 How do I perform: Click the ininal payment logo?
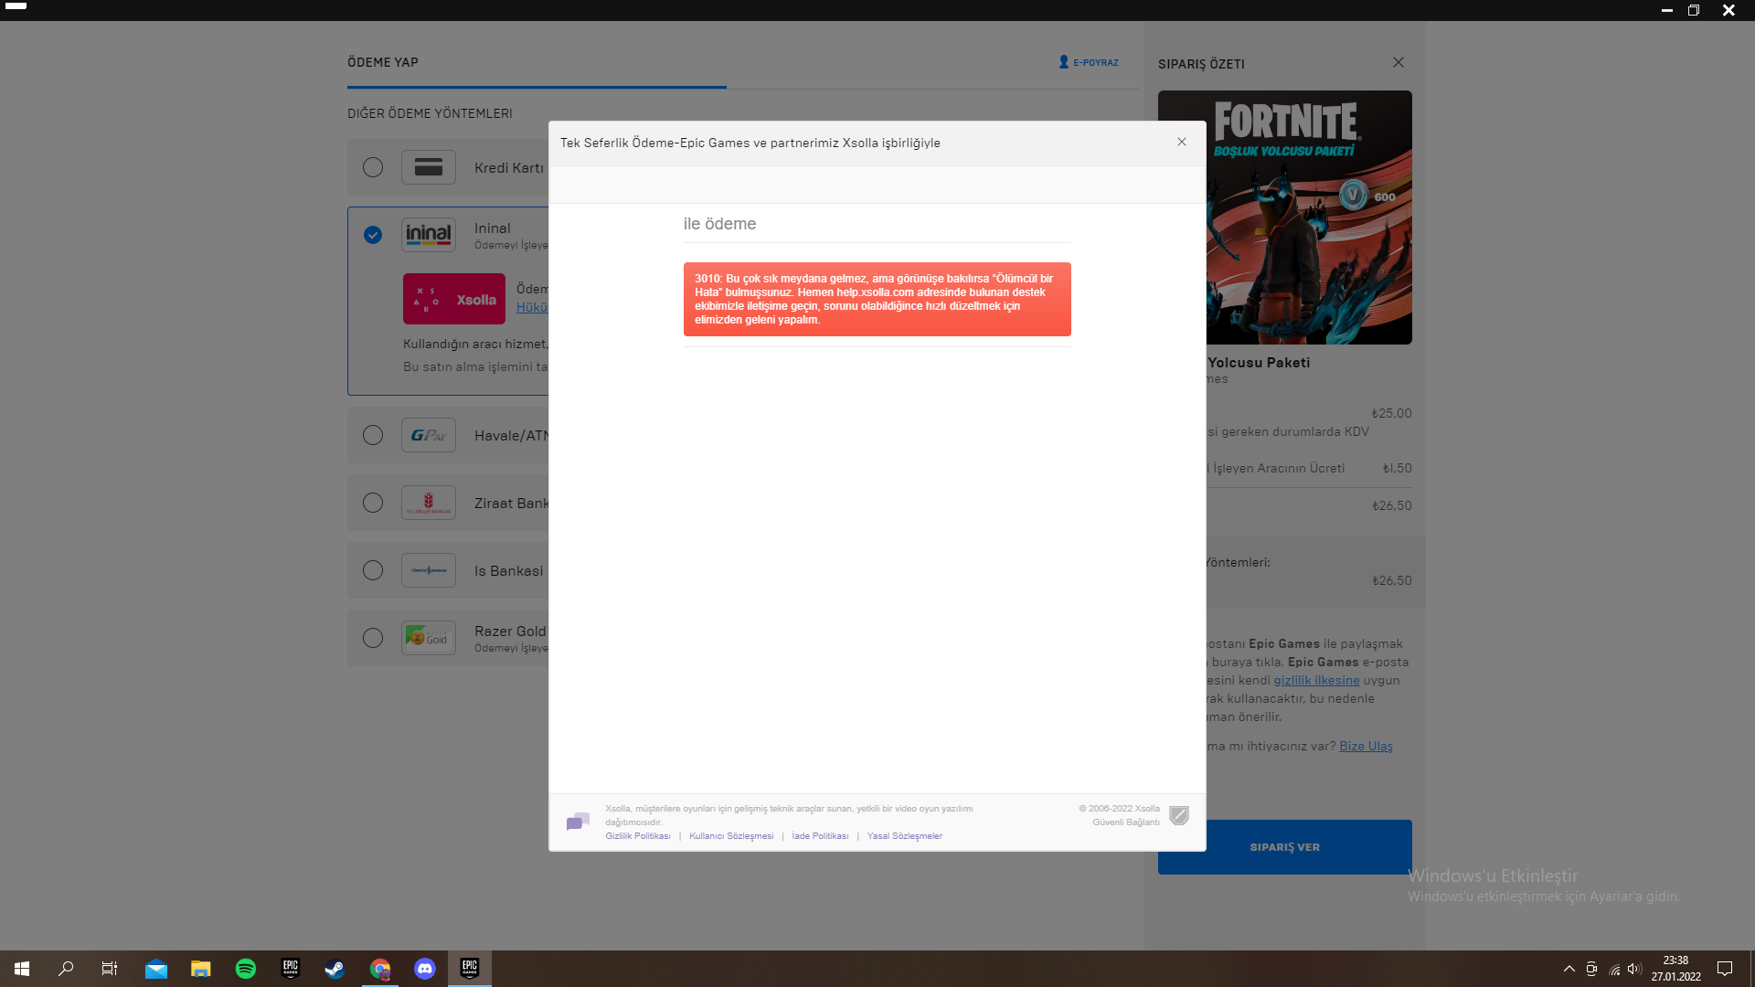[429, 235]
